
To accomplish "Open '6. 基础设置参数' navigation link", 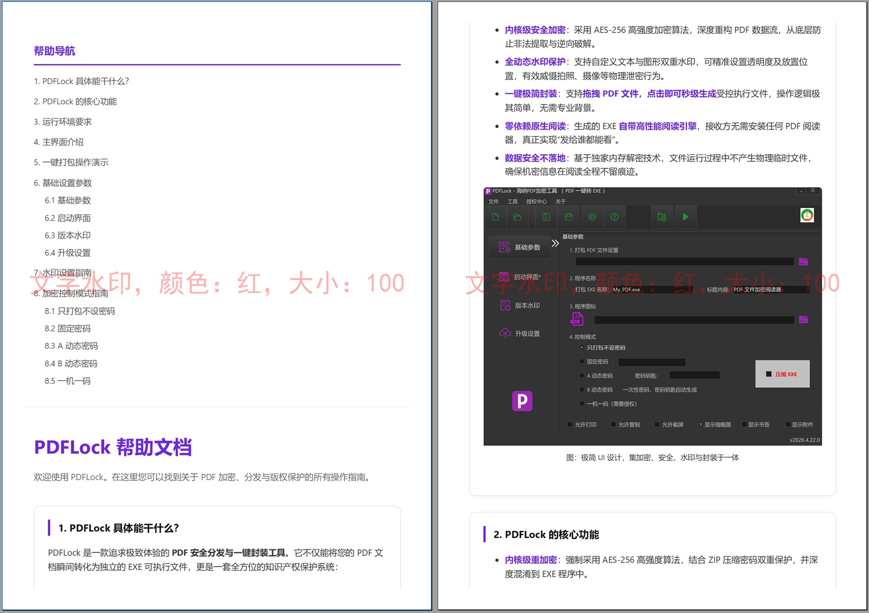I will (63, 183).
